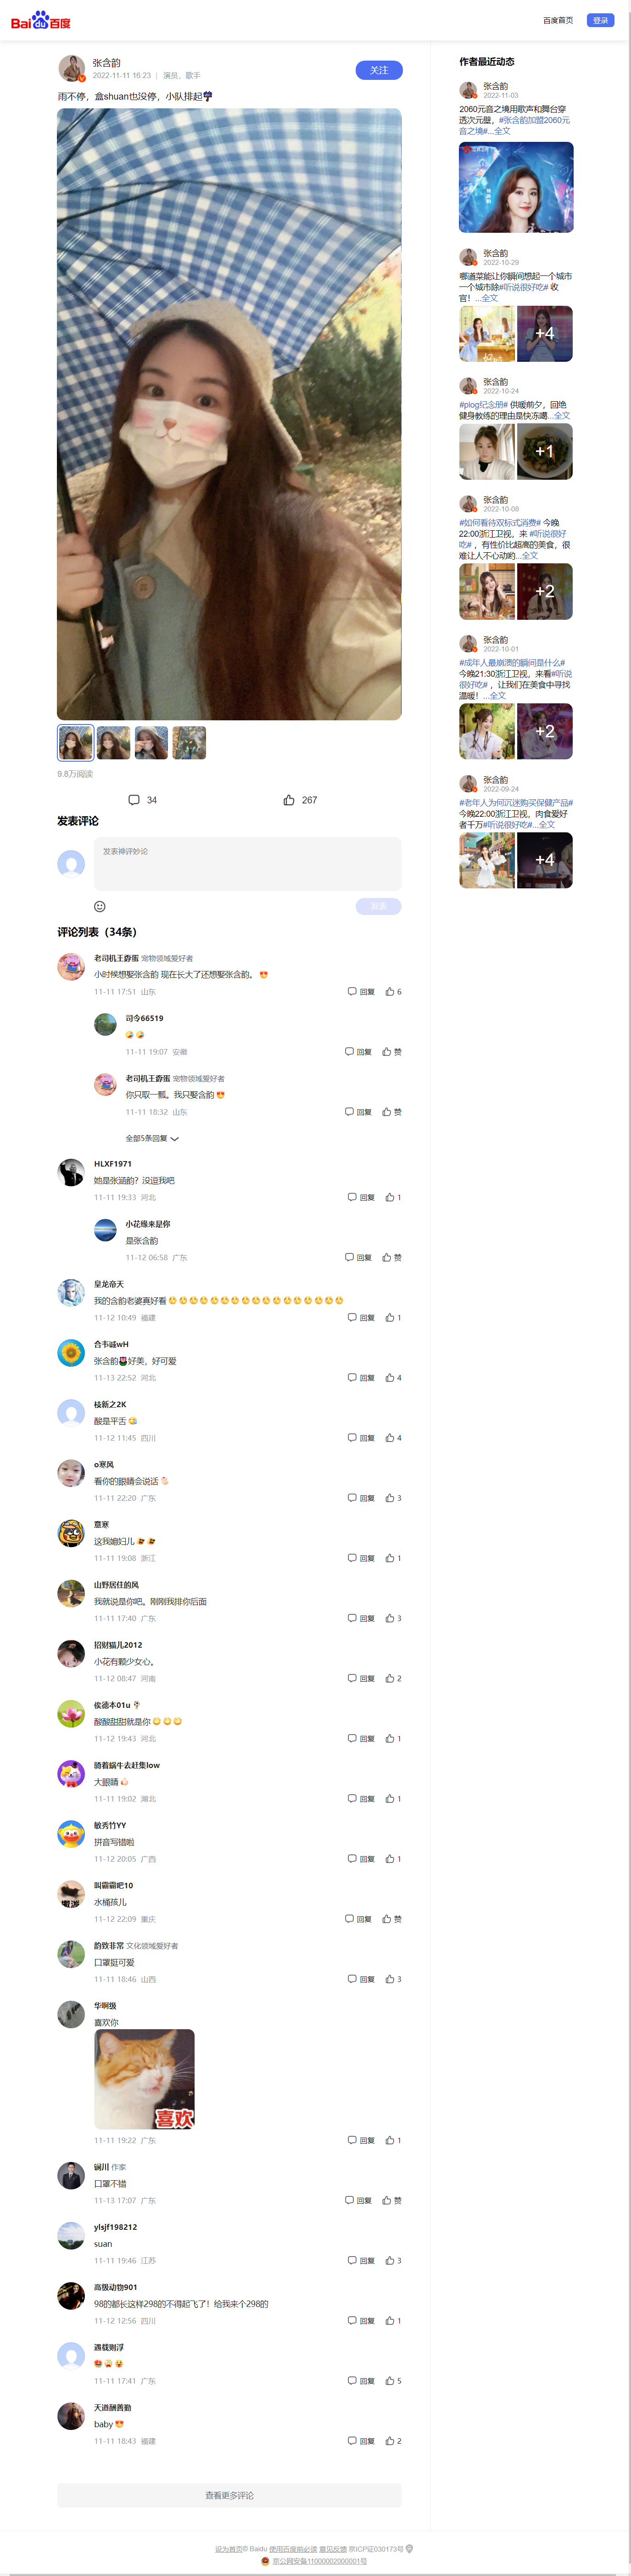631x2576 pixels.
Task: Reply to HLXF1971's comment
Action: click(361, 1197)
